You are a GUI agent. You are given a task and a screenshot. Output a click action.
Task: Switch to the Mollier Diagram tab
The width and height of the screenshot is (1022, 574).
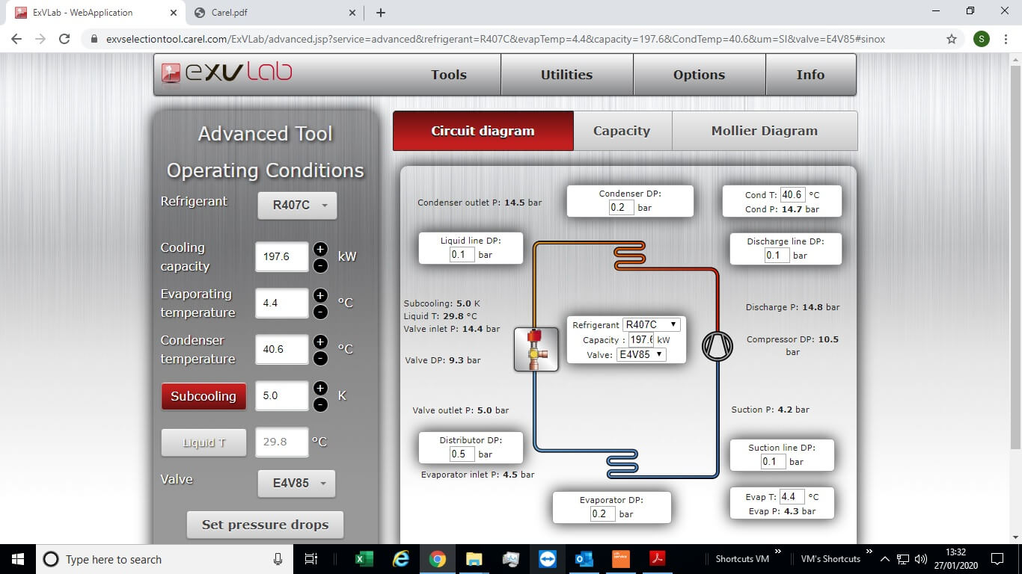[x=765, y=131]
